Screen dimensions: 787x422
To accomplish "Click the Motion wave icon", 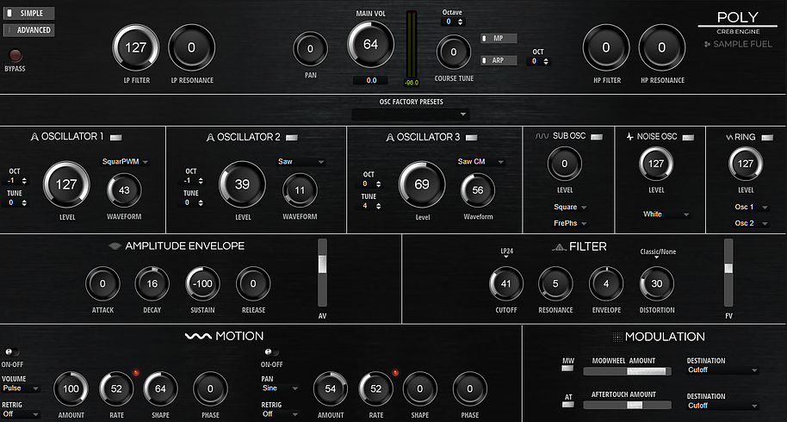I will tap(198, 336).
